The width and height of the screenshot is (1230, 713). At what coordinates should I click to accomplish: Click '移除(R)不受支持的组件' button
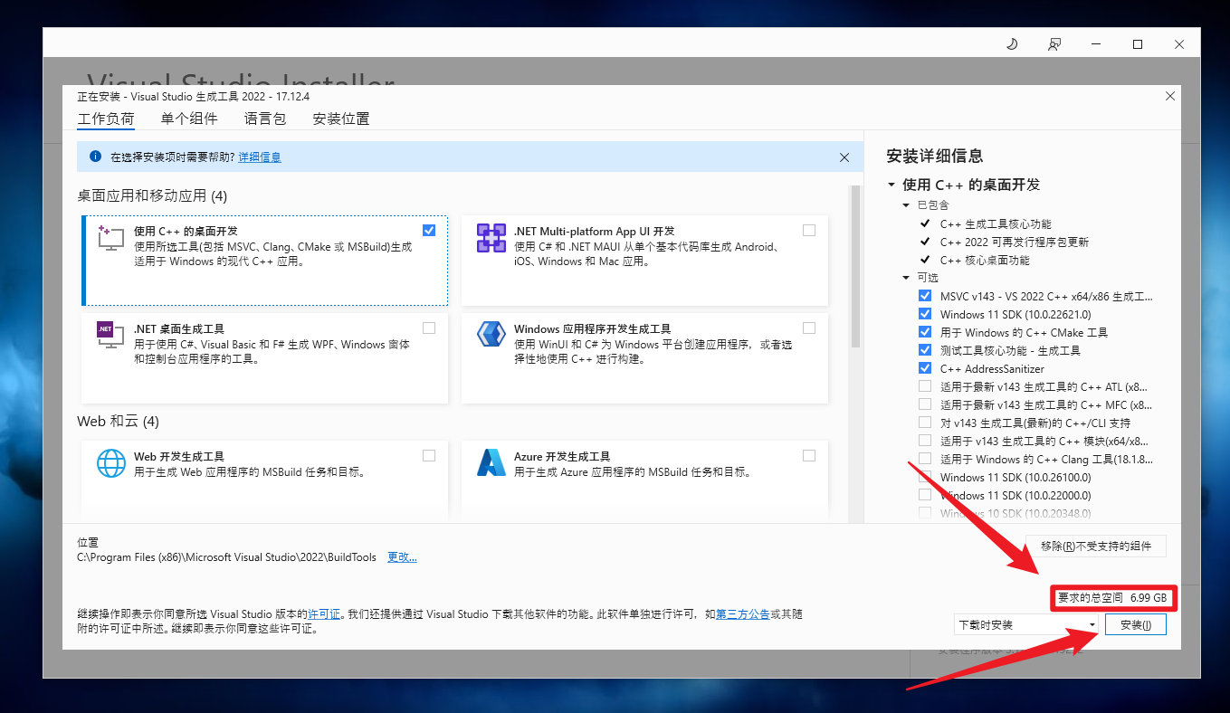coord(1096,546)
